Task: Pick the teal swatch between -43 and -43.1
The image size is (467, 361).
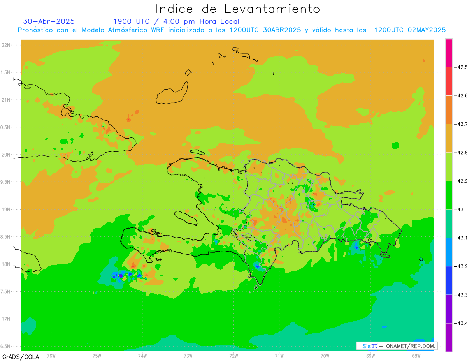Action: [x=449, y=224]
